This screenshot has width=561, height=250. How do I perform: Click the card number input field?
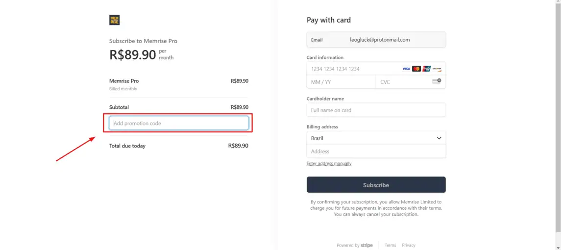pyautogui.click(x=376, y=69)
